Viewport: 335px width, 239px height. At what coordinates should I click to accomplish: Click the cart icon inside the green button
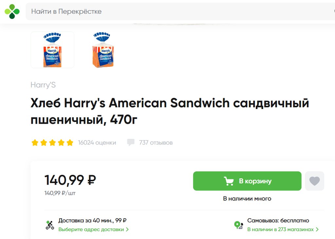pos(229,181)
